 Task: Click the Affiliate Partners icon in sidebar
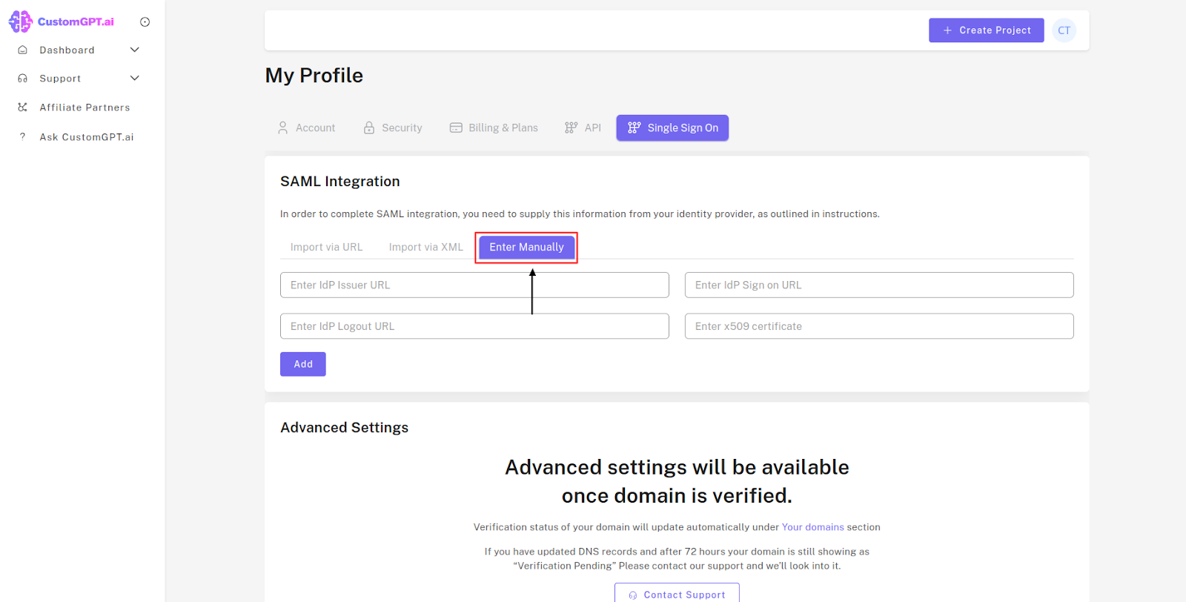[x=23, y=107]
